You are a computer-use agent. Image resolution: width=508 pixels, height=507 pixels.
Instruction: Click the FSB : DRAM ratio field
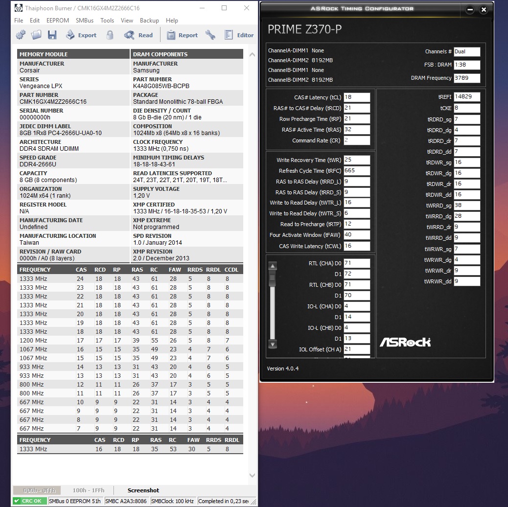(x=467, y=65)
